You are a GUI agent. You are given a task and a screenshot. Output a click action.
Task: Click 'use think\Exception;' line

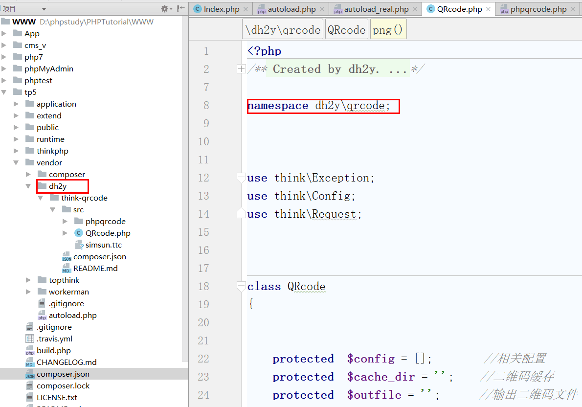(x=311, y=178)
